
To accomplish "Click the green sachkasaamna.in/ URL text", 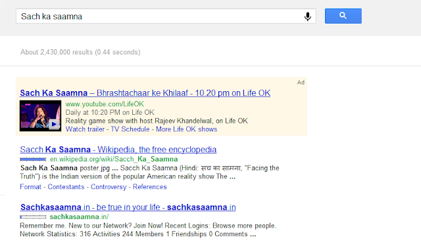I will (79, 217).
